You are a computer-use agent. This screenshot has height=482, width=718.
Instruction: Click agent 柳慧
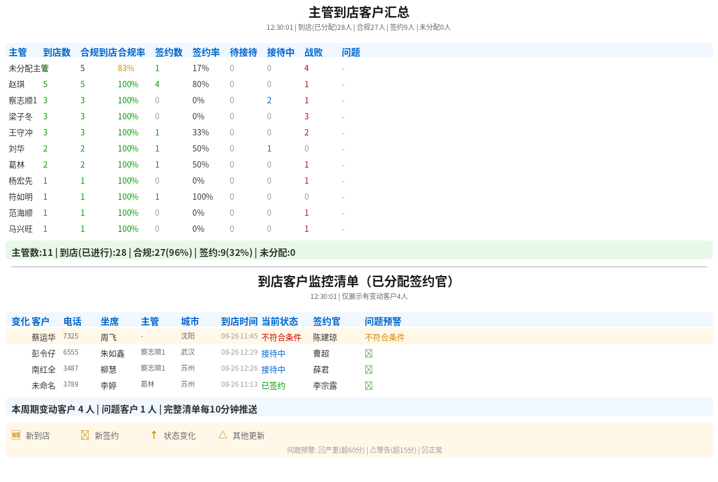pos(109,370)
